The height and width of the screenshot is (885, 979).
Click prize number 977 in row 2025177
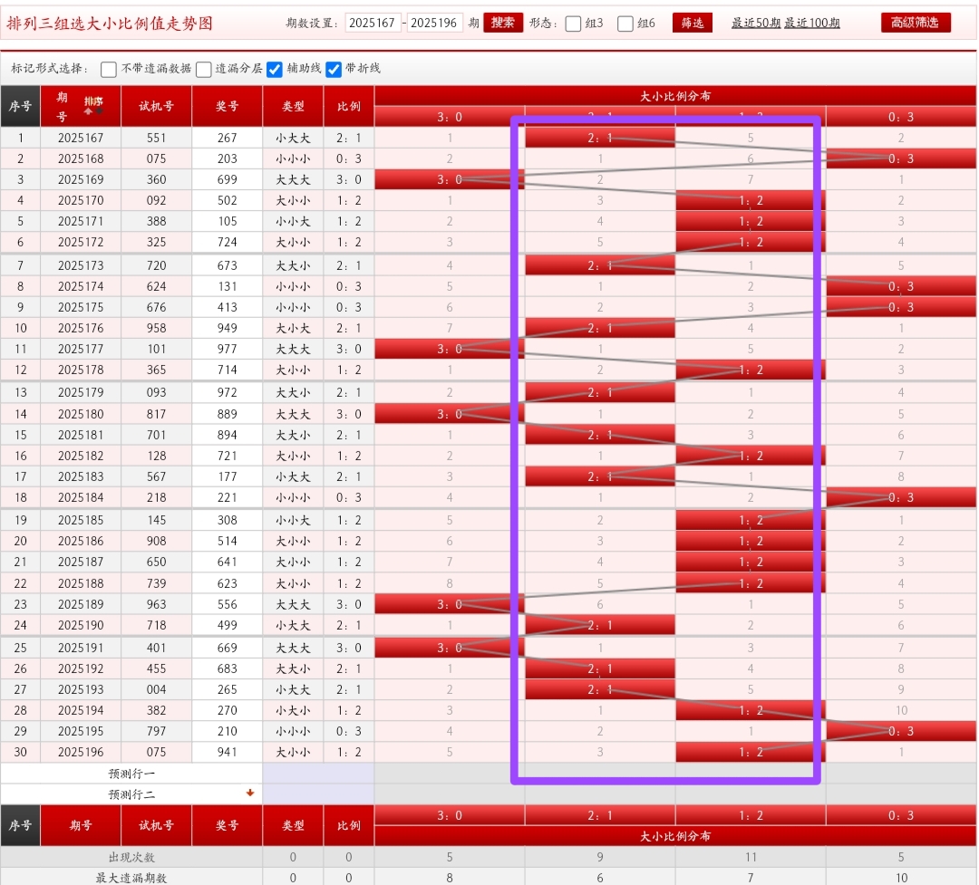point(228,350)
